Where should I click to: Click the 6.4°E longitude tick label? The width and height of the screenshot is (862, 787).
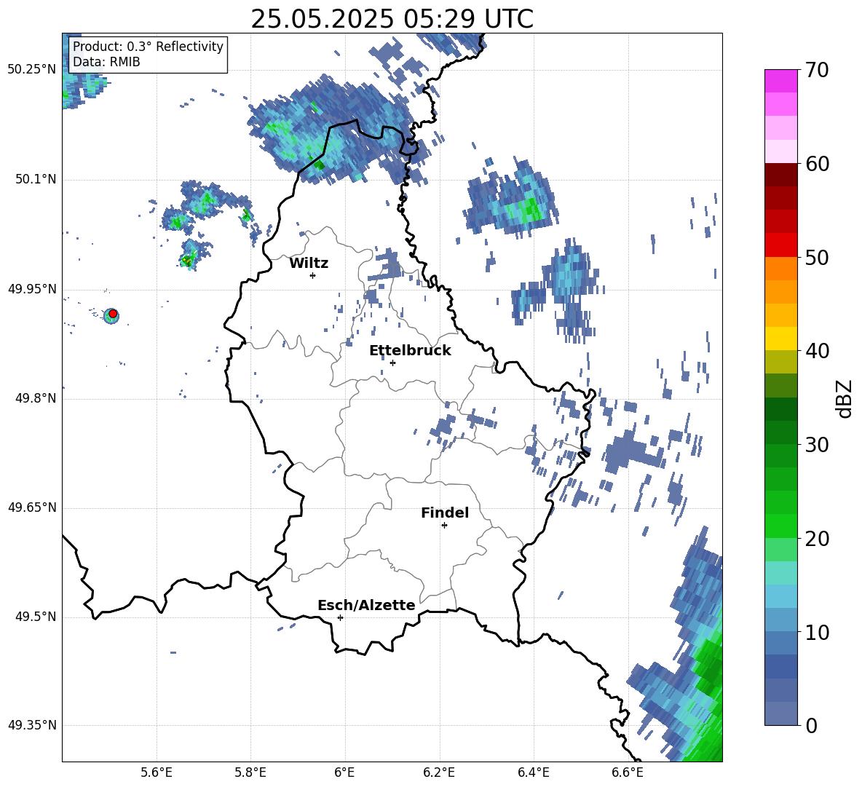point(533,772)
